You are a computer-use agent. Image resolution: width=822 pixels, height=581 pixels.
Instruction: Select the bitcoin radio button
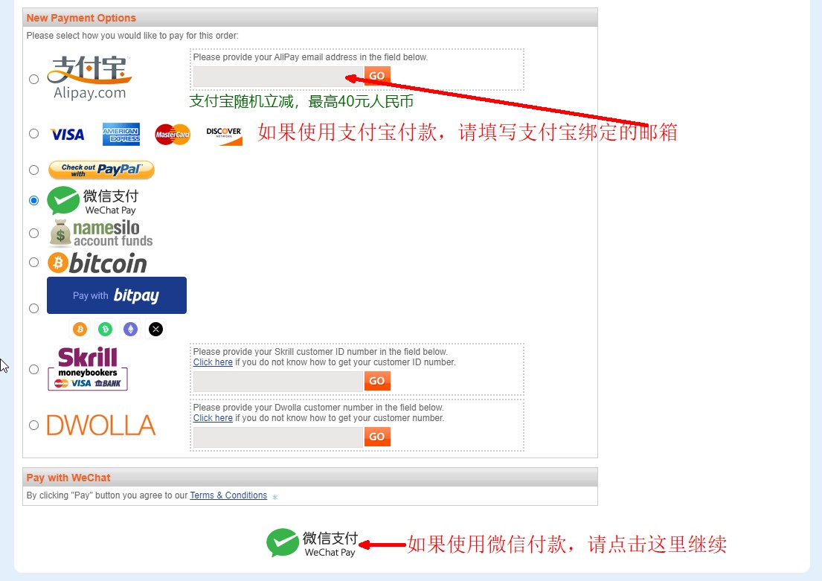(x=34, y=262)
